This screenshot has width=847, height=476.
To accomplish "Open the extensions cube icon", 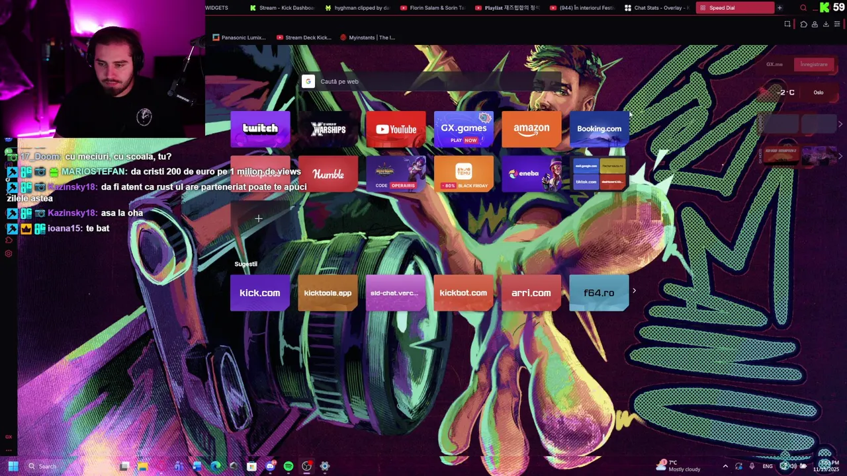I will pos(803,24).
